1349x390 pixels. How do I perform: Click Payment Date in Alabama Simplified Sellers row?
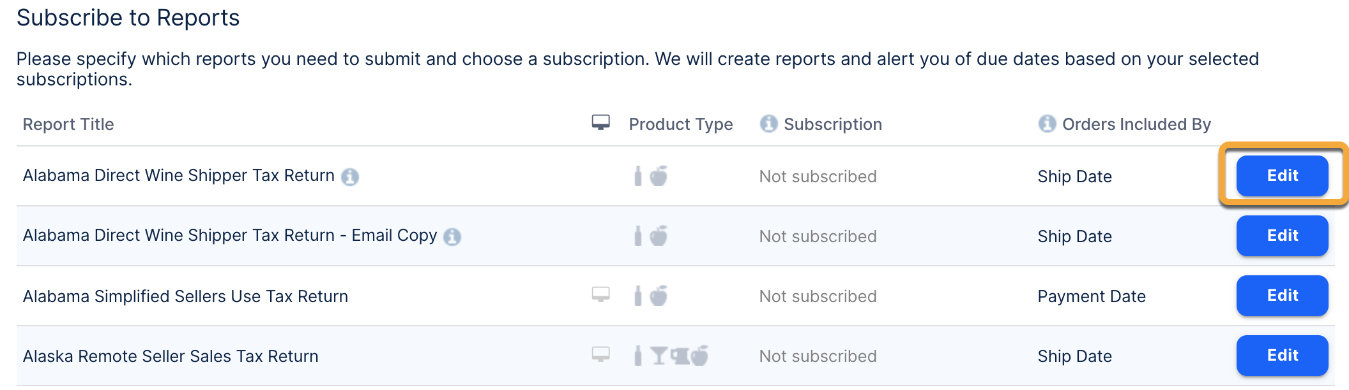(1091, 296)
